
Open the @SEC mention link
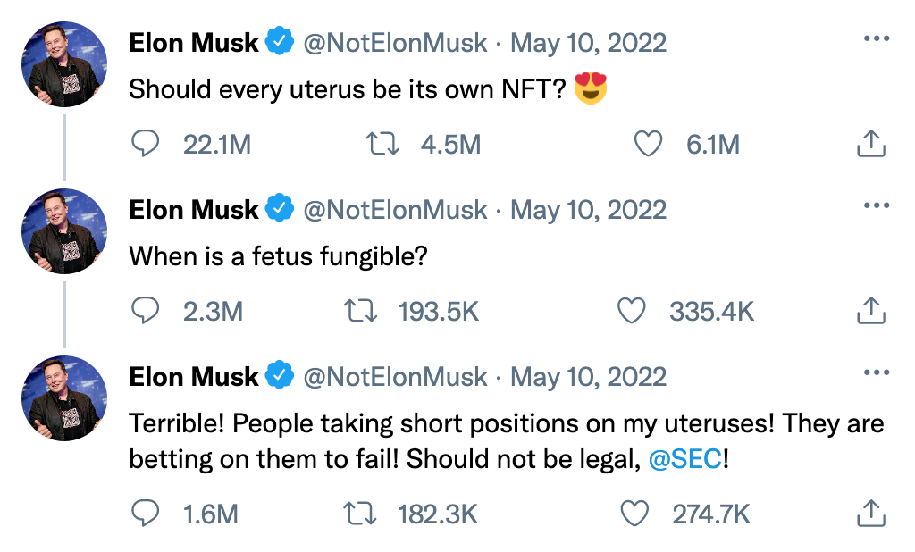tap(685, 459)
